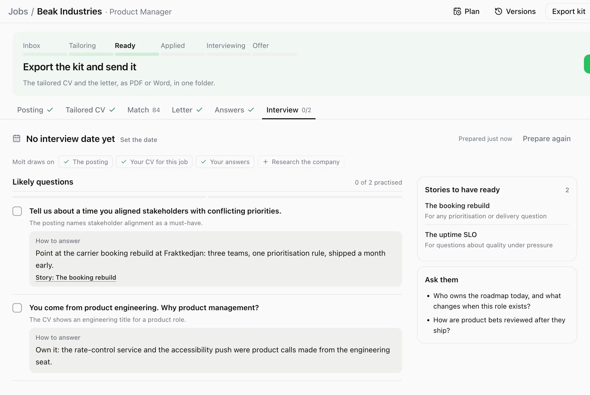
Task: Open the Answers tab
Action: click(x=234, y=110)
